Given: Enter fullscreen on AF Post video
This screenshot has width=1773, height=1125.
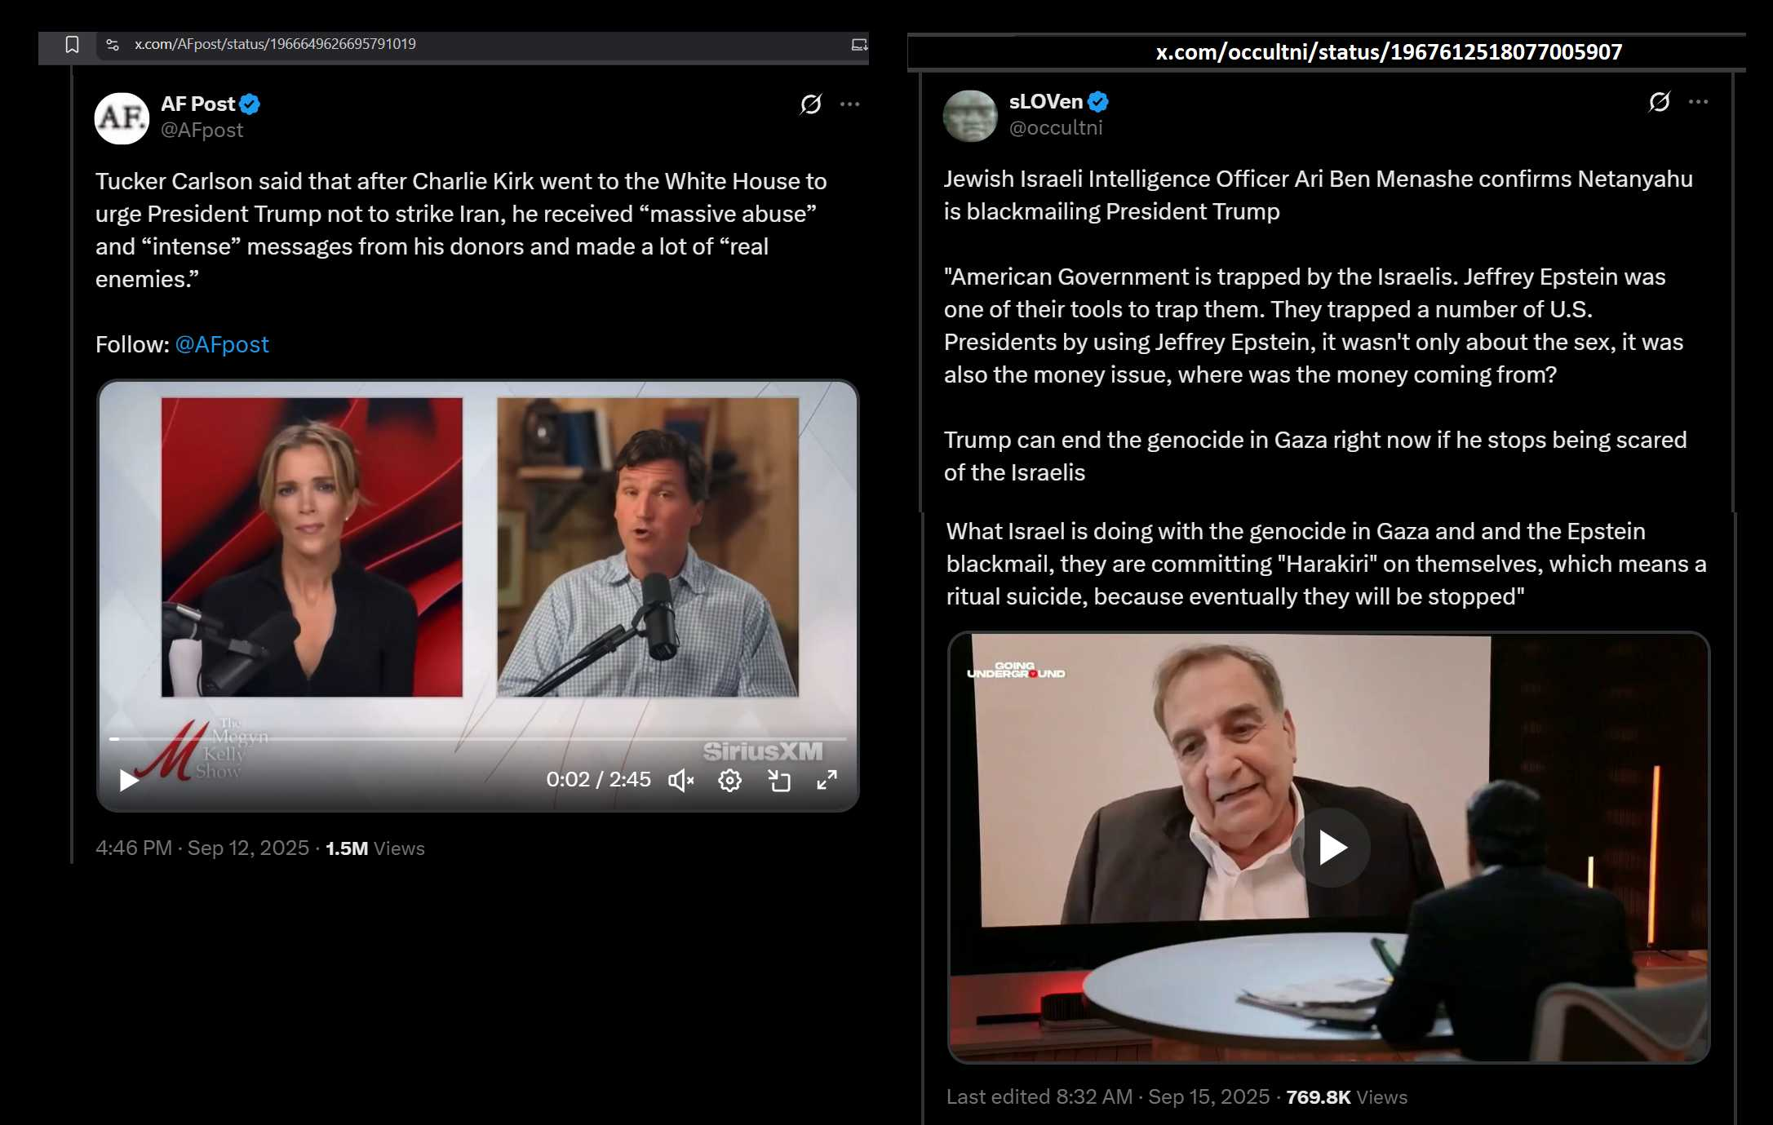Looking at the screenshot, I should pos(827,780).
